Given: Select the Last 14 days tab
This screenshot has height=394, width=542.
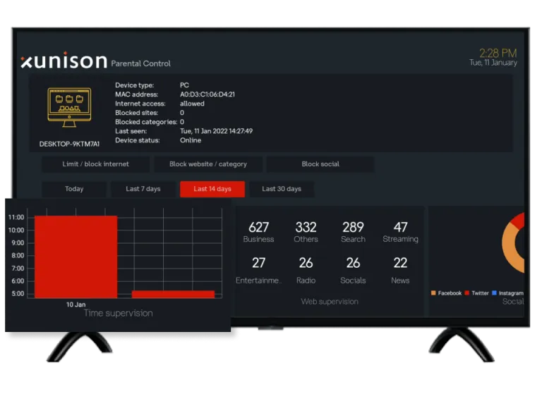Looking at the screenshot, I should (x=212, y=189).
